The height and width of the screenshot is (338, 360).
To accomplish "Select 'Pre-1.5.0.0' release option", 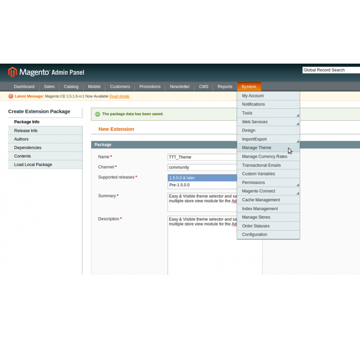I will tap(202, 185).
